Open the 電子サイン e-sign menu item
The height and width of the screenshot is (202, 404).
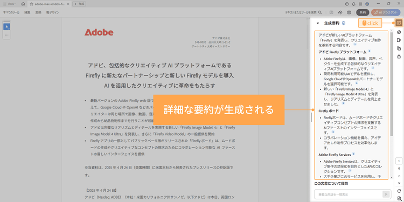[52, 12]
